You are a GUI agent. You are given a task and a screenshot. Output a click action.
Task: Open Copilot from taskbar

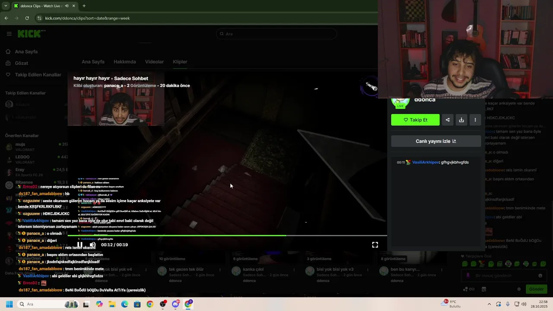coord(99,304)
